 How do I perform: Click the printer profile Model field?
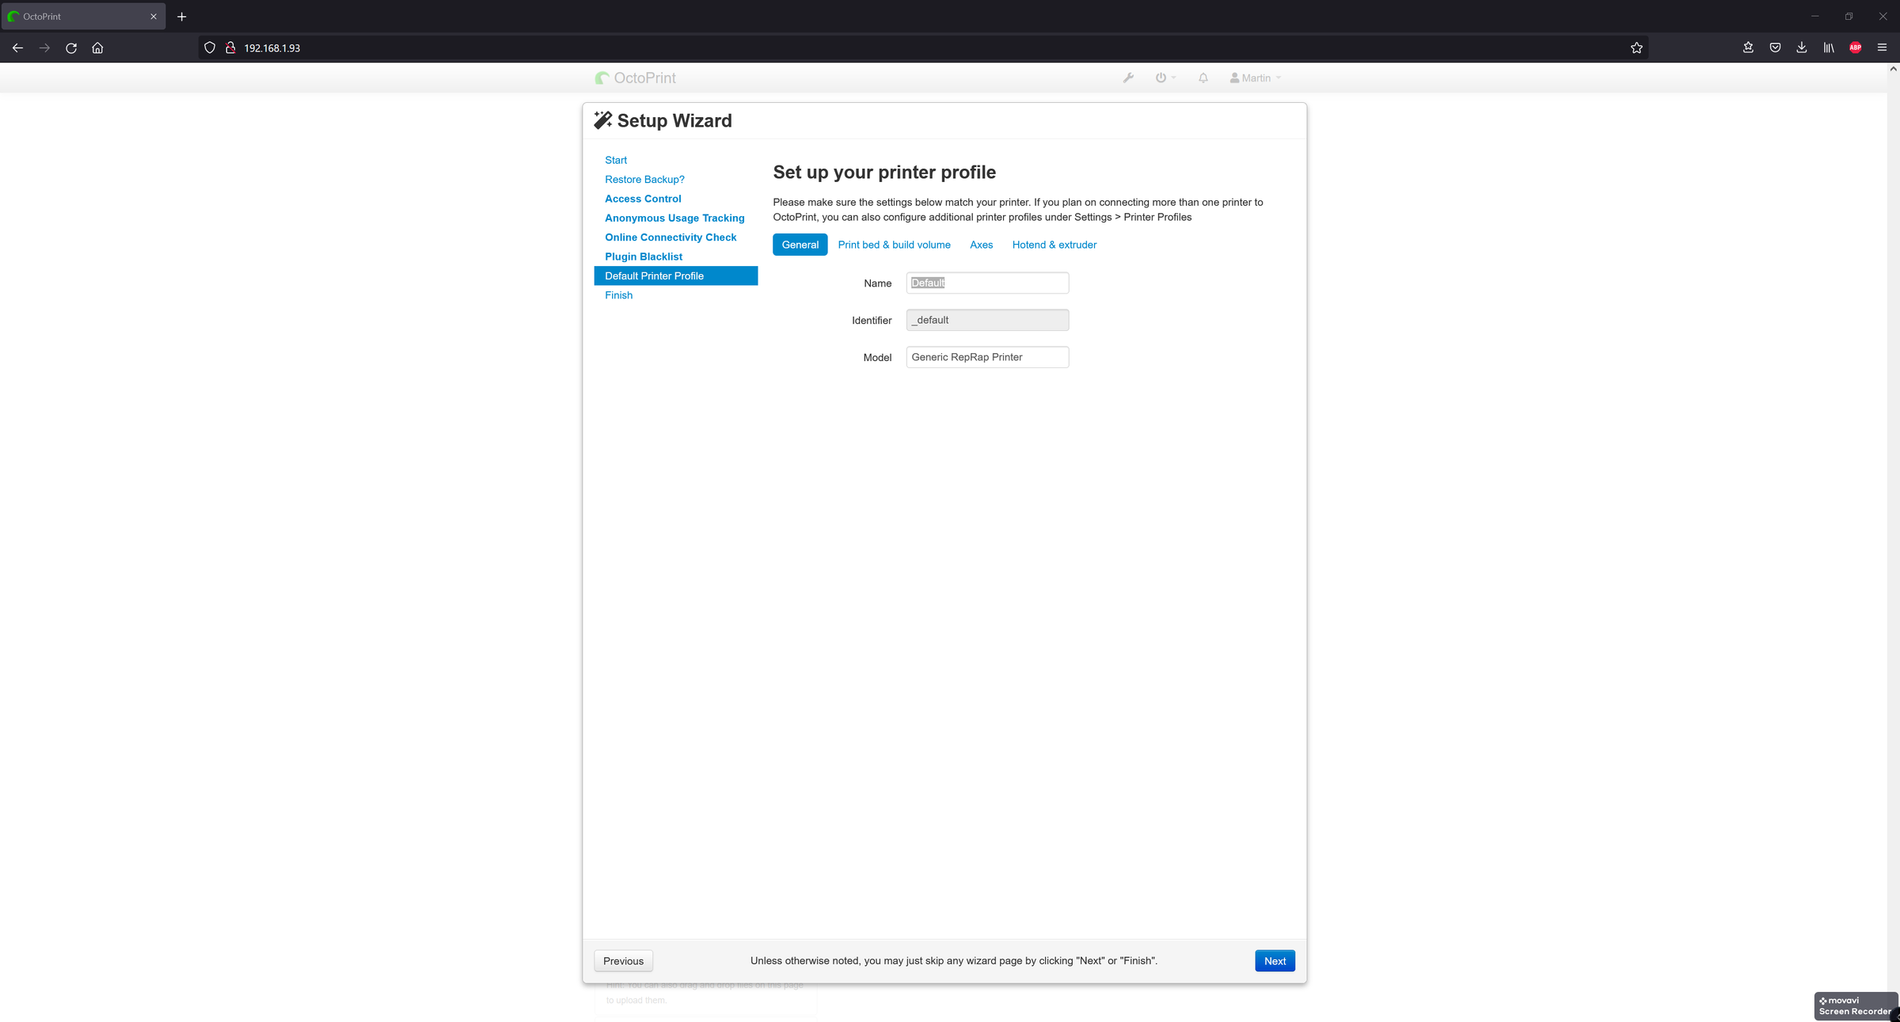(986, 357)
